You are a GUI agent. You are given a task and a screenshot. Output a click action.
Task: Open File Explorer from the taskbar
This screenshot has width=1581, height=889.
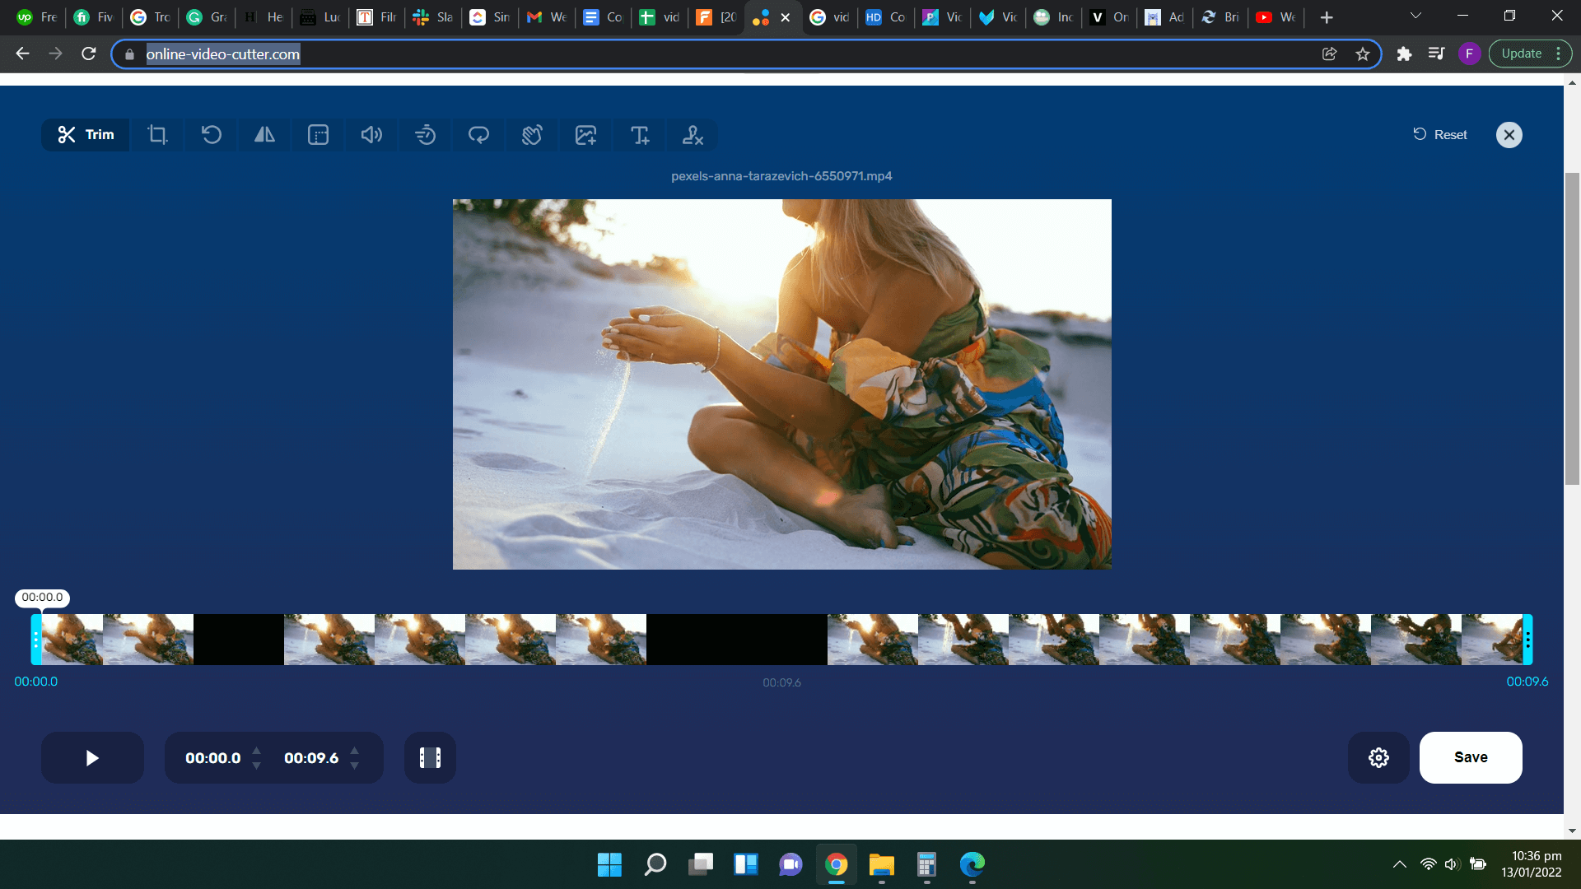(x=881, y=864)
